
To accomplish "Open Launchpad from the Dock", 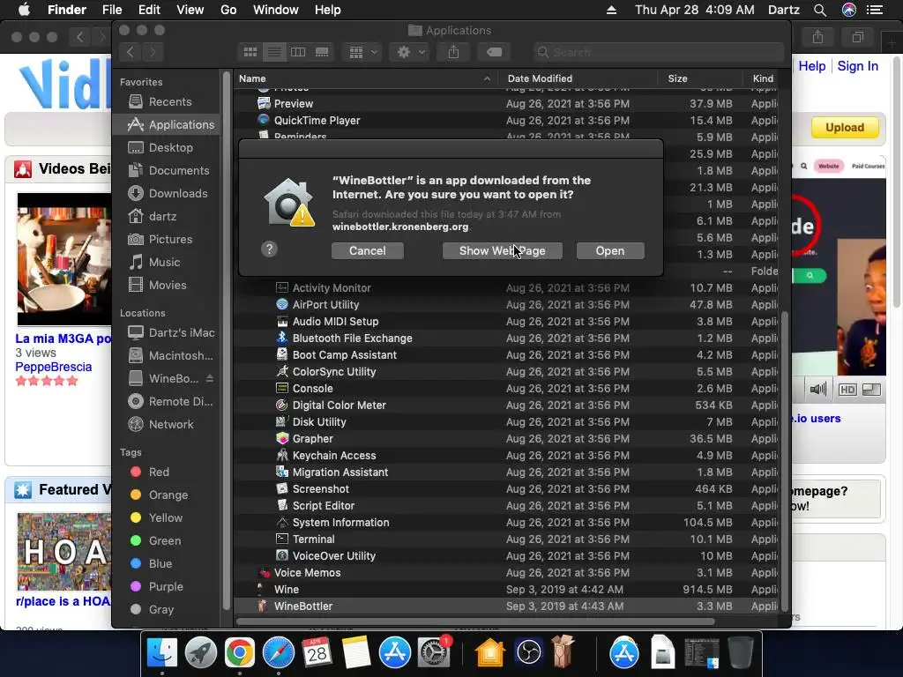I will tap(200, 653).
